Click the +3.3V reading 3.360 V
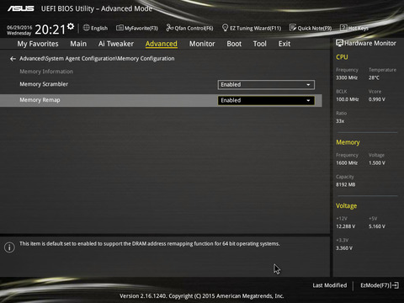This screenshot has height=303, width=404. coord(344,248)
